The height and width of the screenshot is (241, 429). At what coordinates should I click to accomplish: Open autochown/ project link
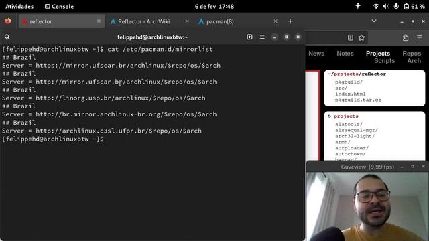coord(350,154)
